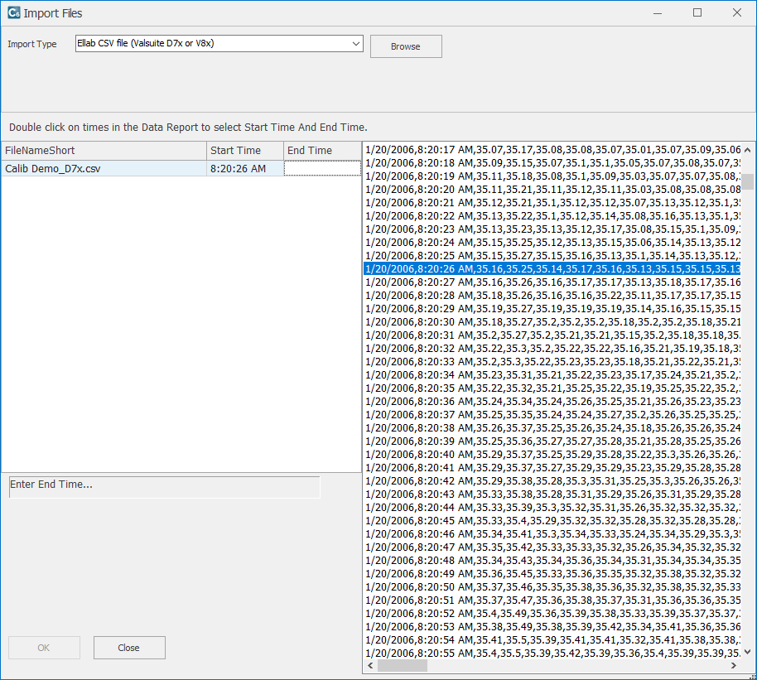This screenshot has height=680, width=757.
Task: Click the Browse button
Action: 406,46
